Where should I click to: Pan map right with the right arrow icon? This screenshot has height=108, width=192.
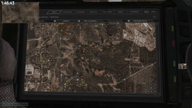tap(155, 88)
